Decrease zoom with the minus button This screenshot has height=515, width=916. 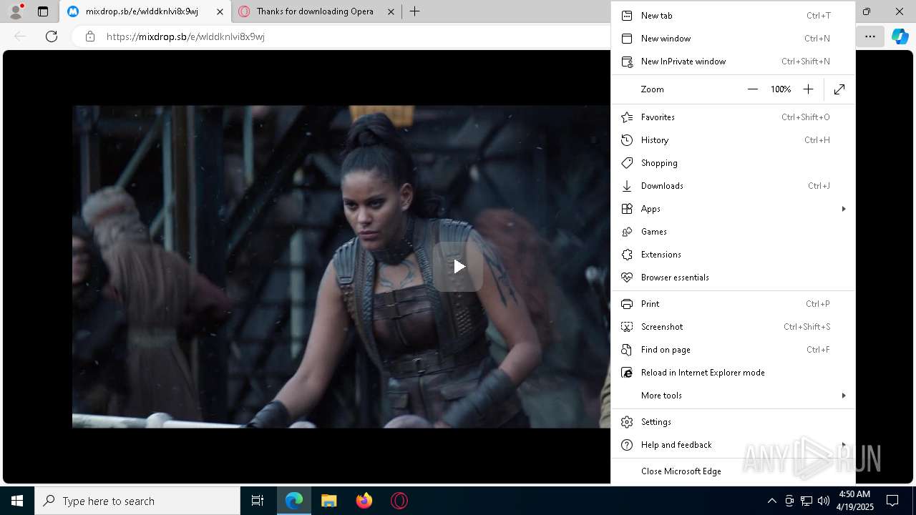click(x=752, y=89)
